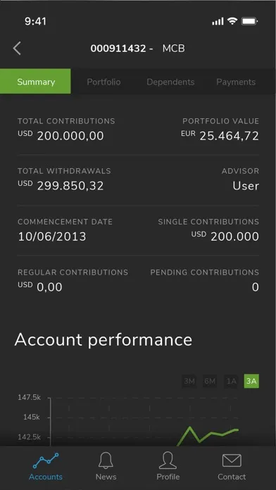Switch to the Payments tab

236,82
